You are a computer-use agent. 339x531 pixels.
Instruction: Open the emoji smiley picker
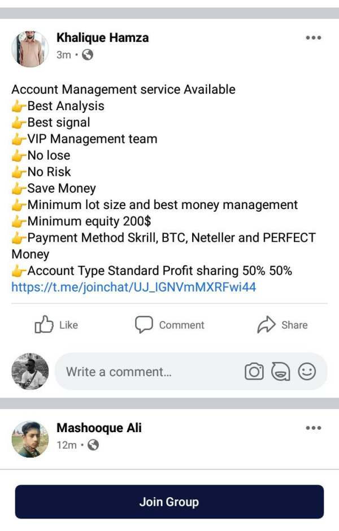coord(307,371)
